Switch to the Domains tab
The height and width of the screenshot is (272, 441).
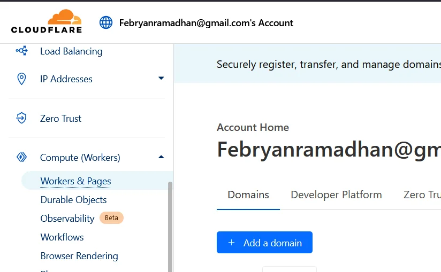pyautogui.click(x=248, y=195)
